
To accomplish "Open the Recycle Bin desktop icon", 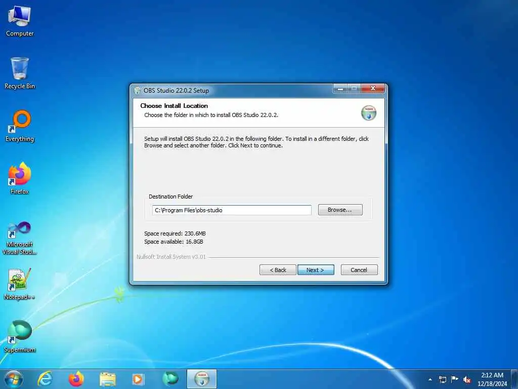I will (x=20, y=73).
